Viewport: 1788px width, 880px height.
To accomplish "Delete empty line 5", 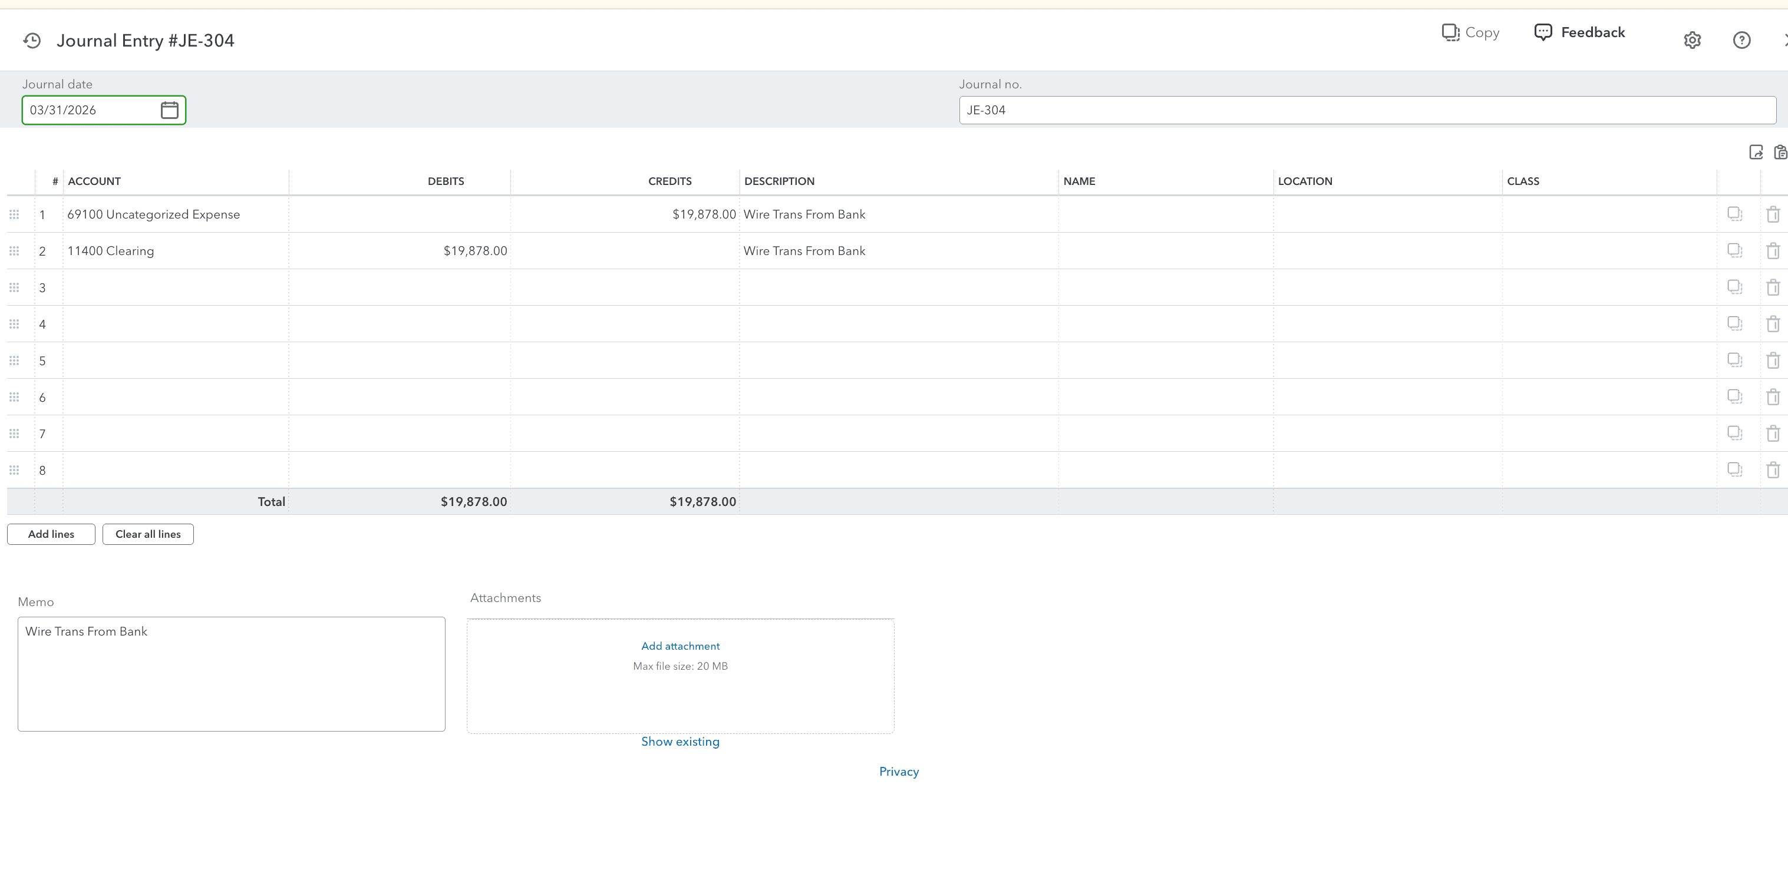I will (x=1773, y=360).
